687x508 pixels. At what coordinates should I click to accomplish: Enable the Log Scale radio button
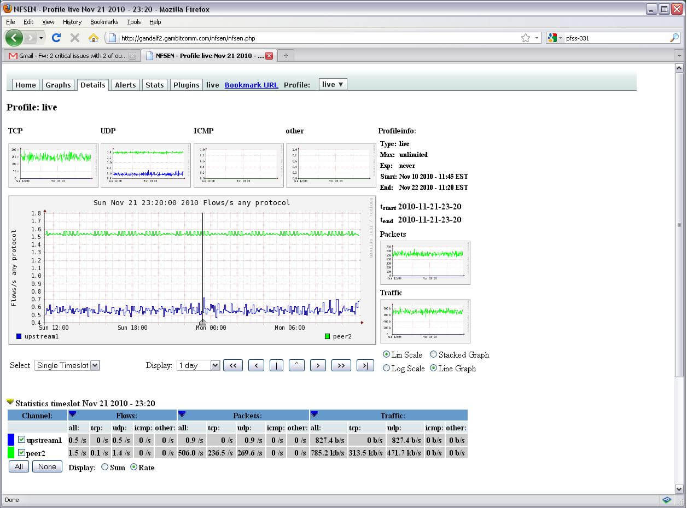pos(387,368)
